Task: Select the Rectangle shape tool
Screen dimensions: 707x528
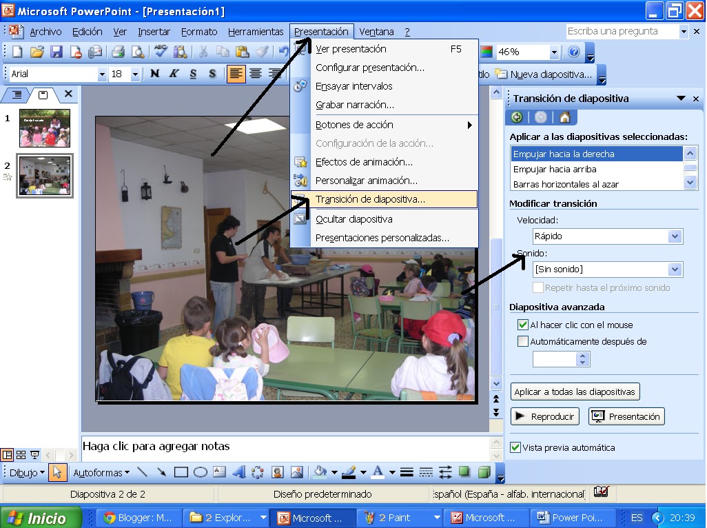Action: (x=181, y=473)
